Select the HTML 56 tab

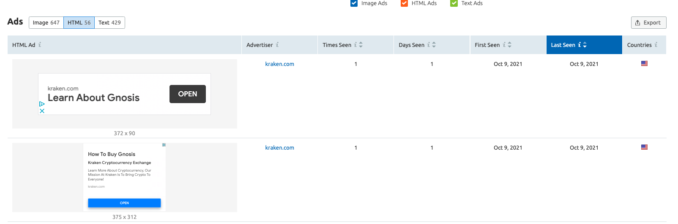click(x=79, y=22)
